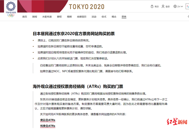Open the 观众 menu item
Image resolution: width=189 pixels, height=129 pixels.
click(x=114, y=17)
